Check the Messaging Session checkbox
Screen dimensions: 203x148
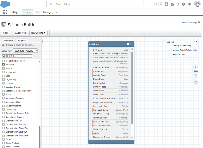[x=3, y=98]
